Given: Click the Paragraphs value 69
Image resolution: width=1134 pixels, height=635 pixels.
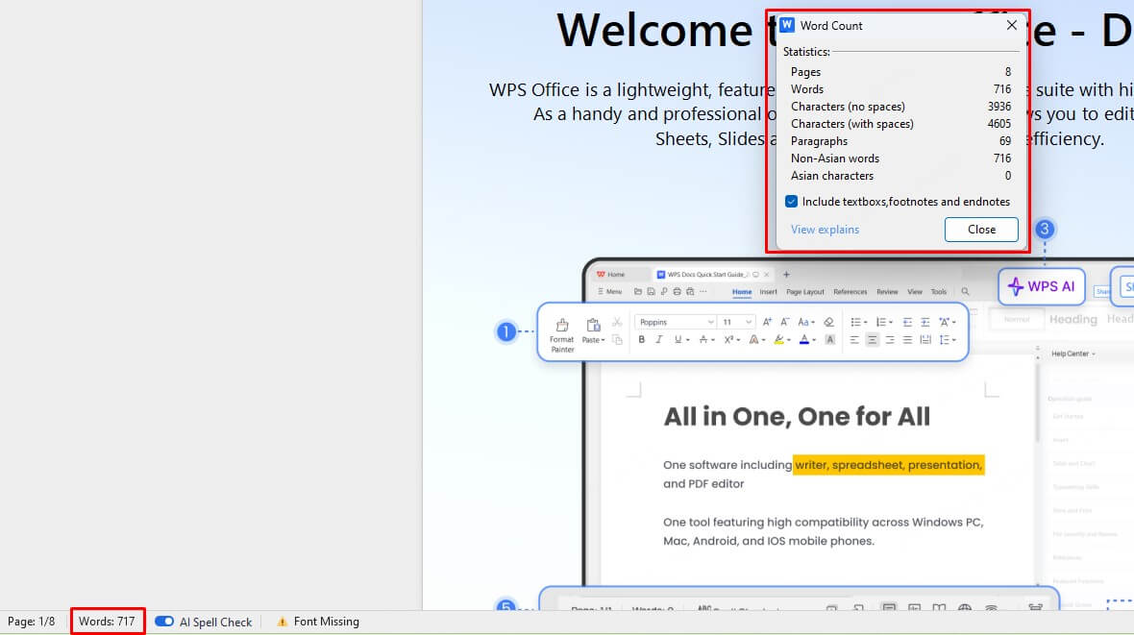Looking at the screenshot, I should click(1005, 141).
